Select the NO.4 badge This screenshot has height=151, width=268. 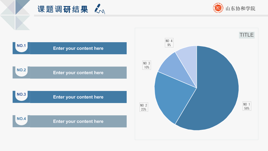coord(21,121)
